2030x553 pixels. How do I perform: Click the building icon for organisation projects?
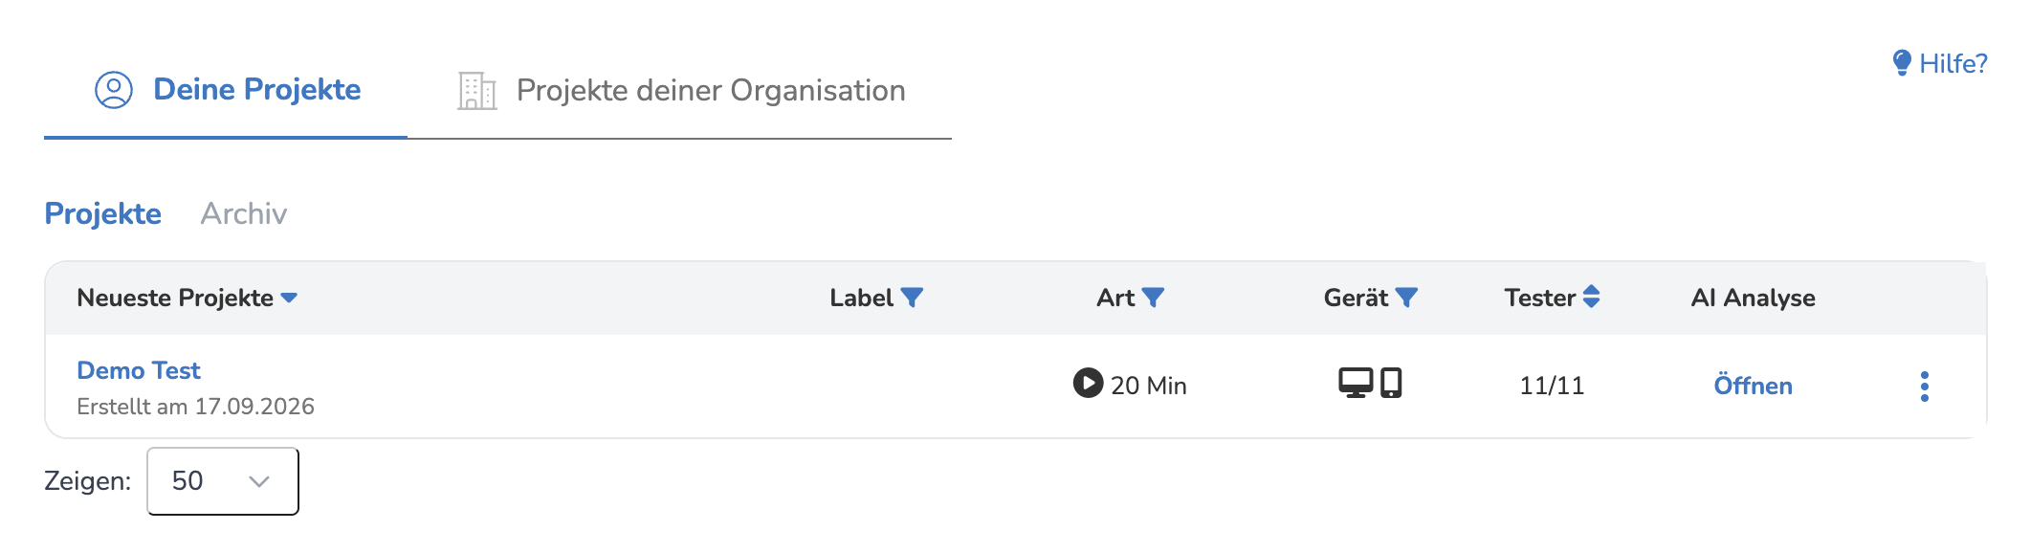pos(476,91)
